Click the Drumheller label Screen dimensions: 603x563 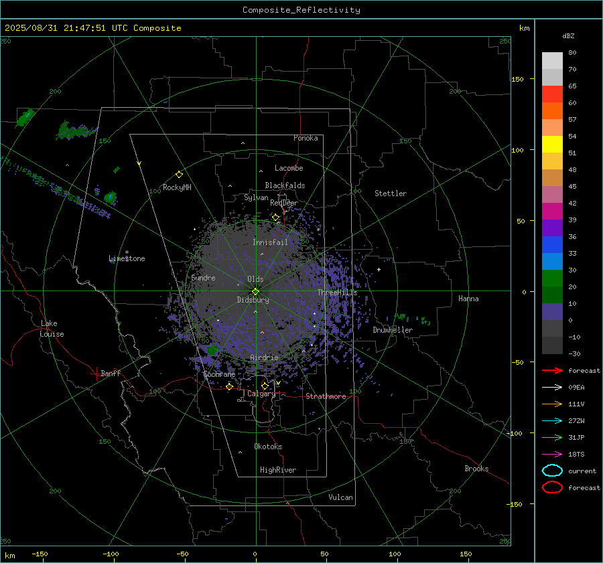[393, 330]
